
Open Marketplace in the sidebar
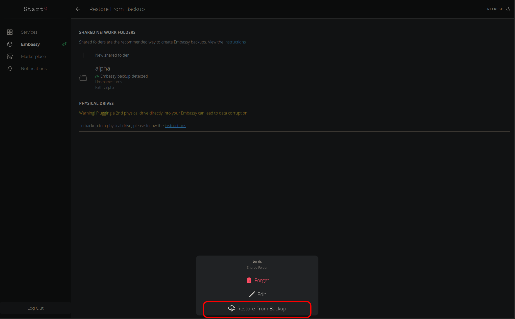[x=33, y=56]
